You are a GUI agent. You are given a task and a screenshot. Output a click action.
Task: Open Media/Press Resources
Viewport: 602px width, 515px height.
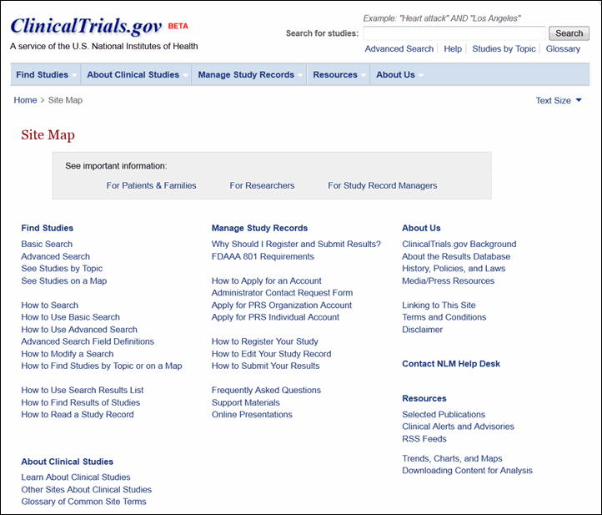448,280
